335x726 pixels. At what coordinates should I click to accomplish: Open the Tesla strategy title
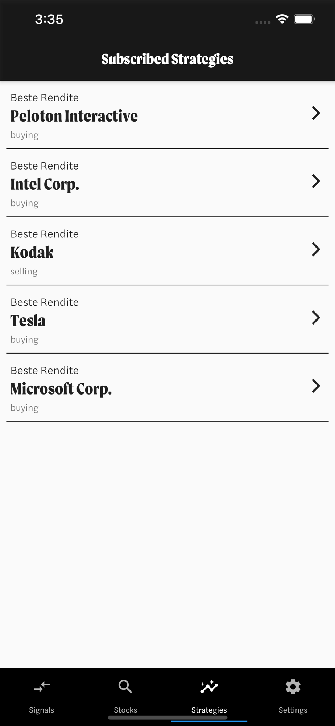[x=28, y=321]
